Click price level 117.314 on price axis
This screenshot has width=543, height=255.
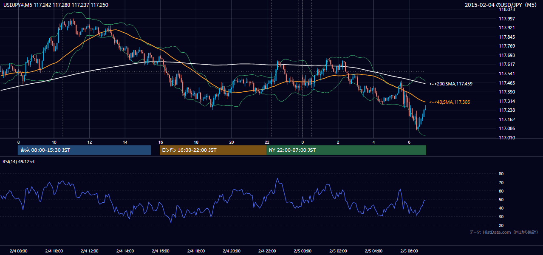(x=507, y=101)
